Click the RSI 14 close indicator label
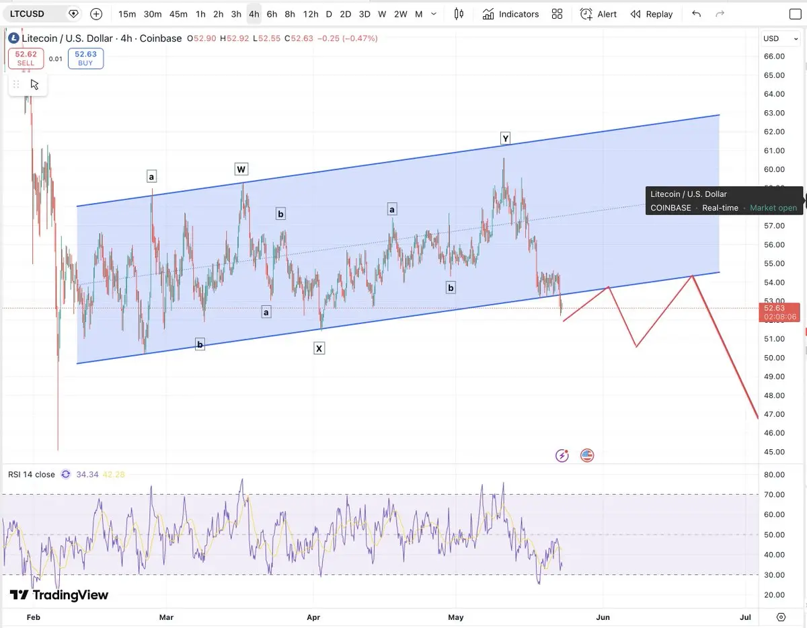This screenshot has height=628, width=807. pyautogui.click(x=32, y=474)
